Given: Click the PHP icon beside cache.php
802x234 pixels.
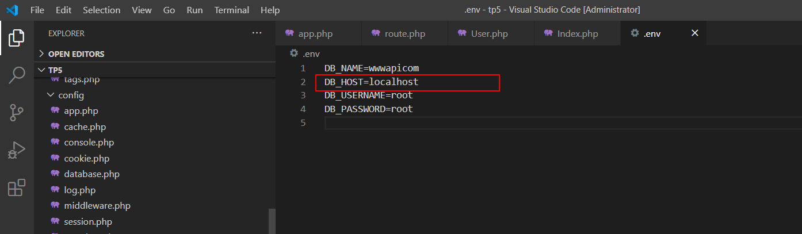Looking at the screenshot, I should pos(55,126).
